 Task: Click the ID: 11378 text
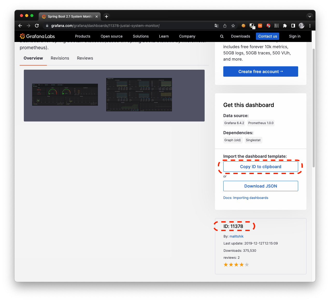coord(233,226)
